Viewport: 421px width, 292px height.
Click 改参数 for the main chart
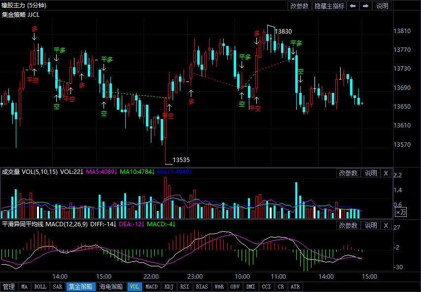299,6
